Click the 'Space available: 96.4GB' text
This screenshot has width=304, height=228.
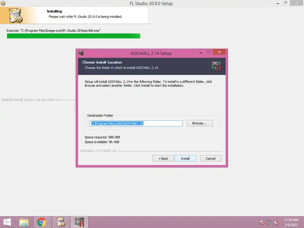pos(102,142)
